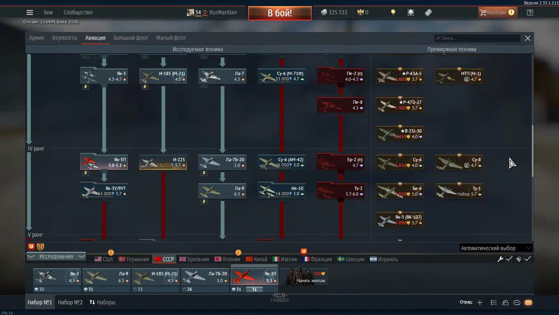The width and height of the screenshot is (559, 315).
Task: Select the premium Бе-6 flying boat
Action: (400, 191)
